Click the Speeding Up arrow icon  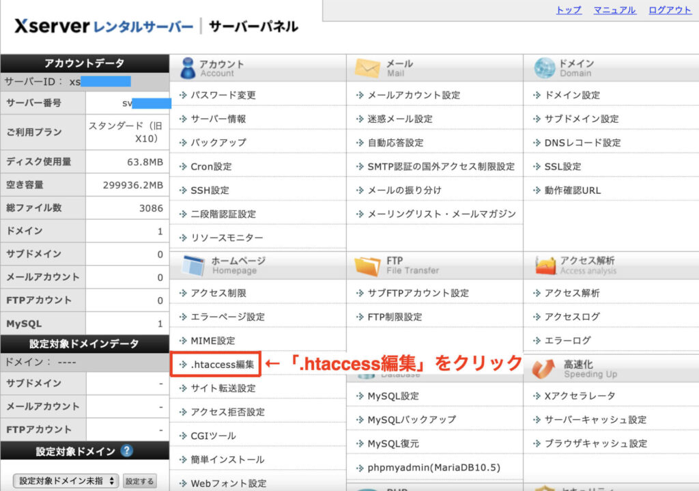(543, 369)
